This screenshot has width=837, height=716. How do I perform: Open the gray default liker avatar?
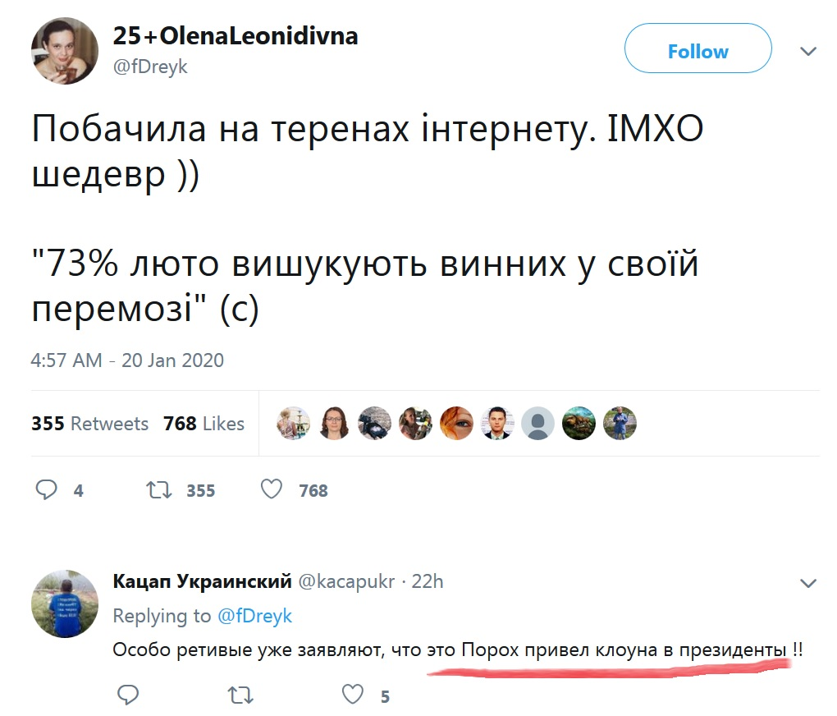tap(537, 424)
